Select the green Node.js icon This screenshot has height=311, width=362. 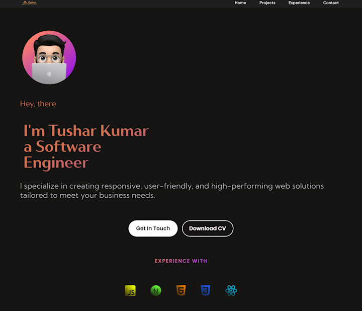tap(156, 290)
